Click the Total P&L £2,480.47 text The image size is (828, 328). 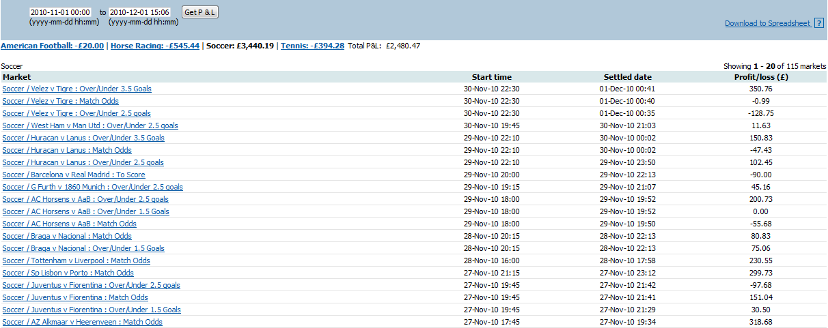384,46
